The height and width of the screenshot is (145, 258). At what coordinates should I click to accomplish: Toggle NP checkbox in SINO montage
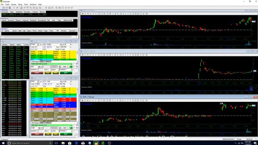pyautogui.click(x=74, y=125)
